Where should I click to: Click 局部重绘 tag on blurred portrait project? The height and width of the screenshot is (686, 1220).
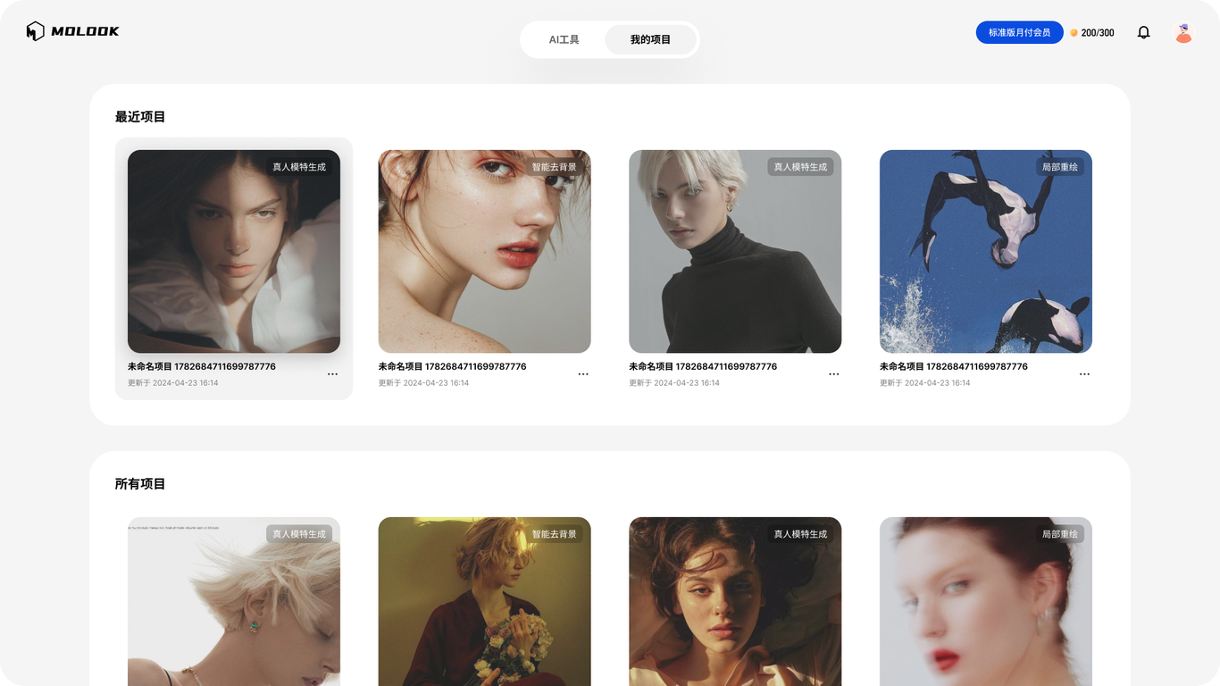(1060, 534)
